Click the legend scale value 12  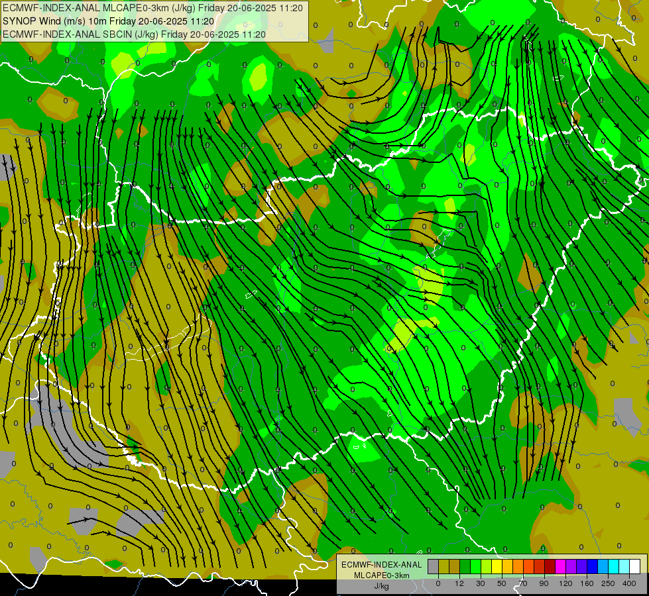point(459,583)
